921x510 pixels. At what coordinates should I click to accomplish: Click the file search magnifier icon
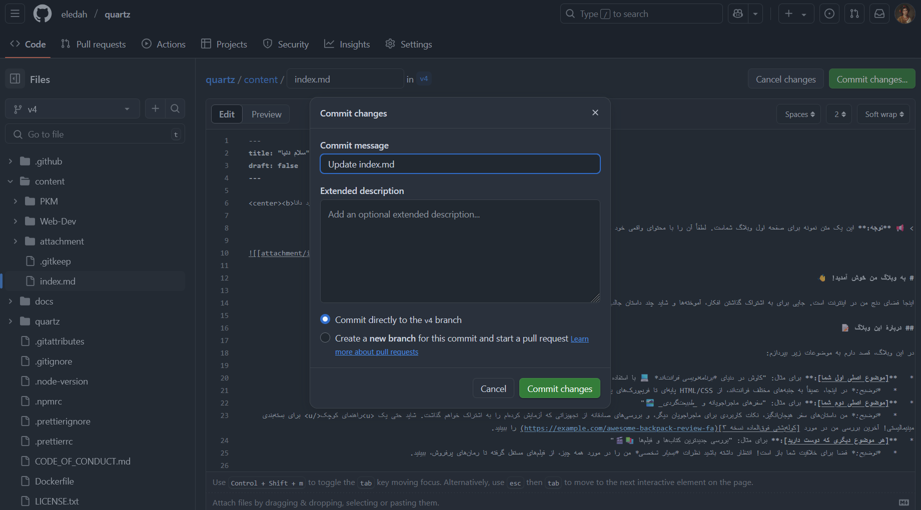(x=175, y=108)
